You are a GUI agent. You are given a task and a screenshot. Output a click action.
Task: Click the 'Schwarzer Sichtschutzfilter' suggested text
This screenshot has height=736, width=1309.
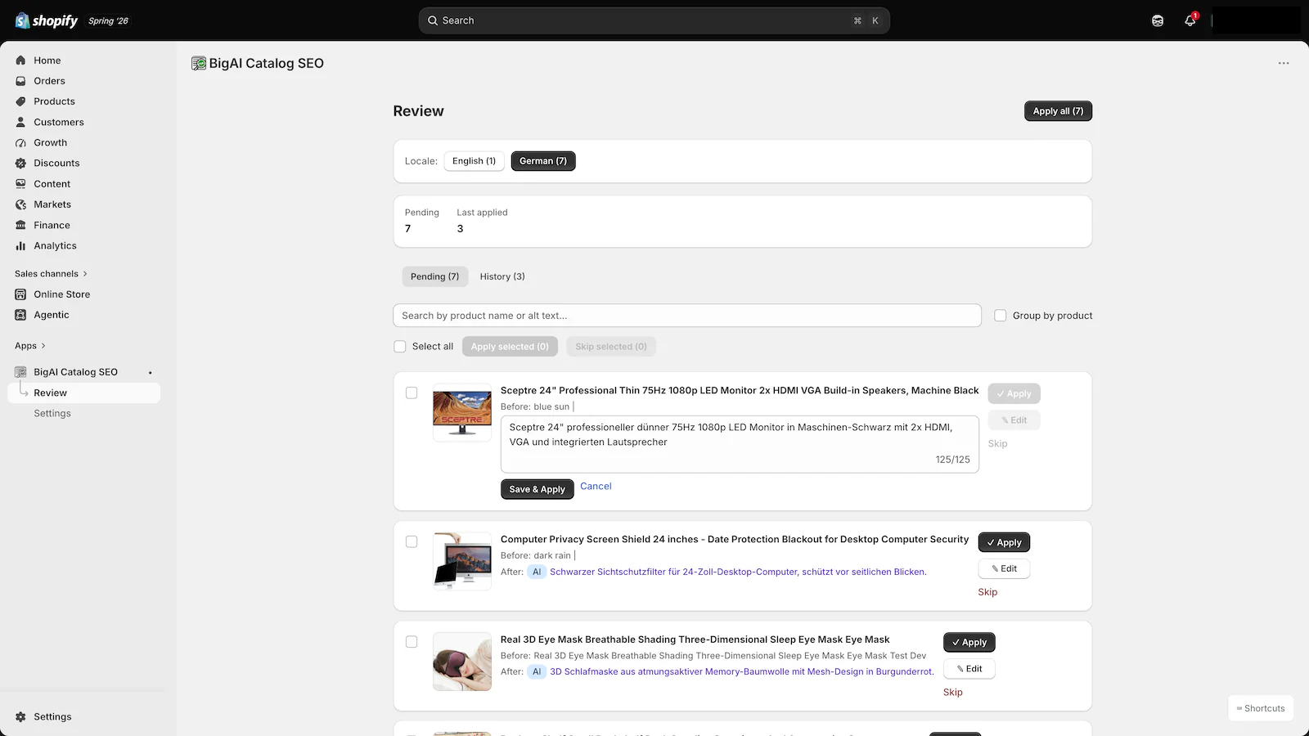(738, 572)
